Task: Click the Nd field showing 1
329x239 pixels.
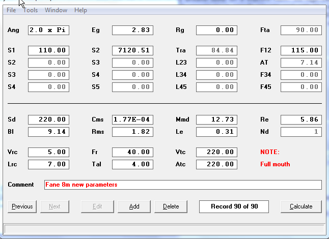Action: point(301,132)
